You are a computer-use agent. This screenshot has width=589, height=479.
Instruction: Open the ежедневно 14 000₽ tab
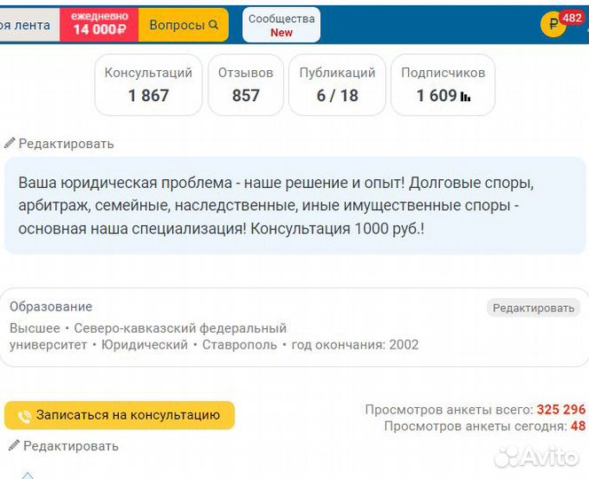pos(99,25)
